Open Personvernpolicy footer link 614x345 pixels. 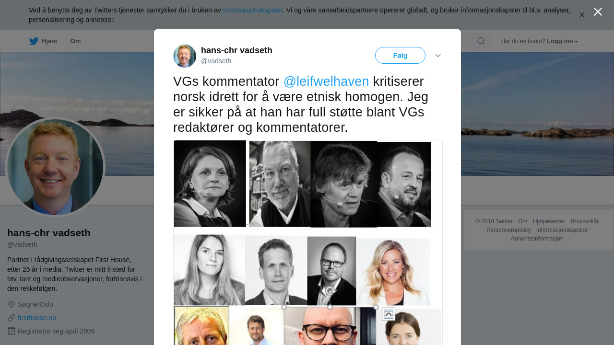(x=508, y=230)
